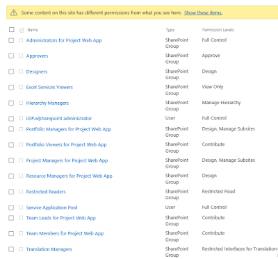Screen dimensions: 278x259
Task: Open i:0#.w|sharepoint administrator user link
Action: 59,119
